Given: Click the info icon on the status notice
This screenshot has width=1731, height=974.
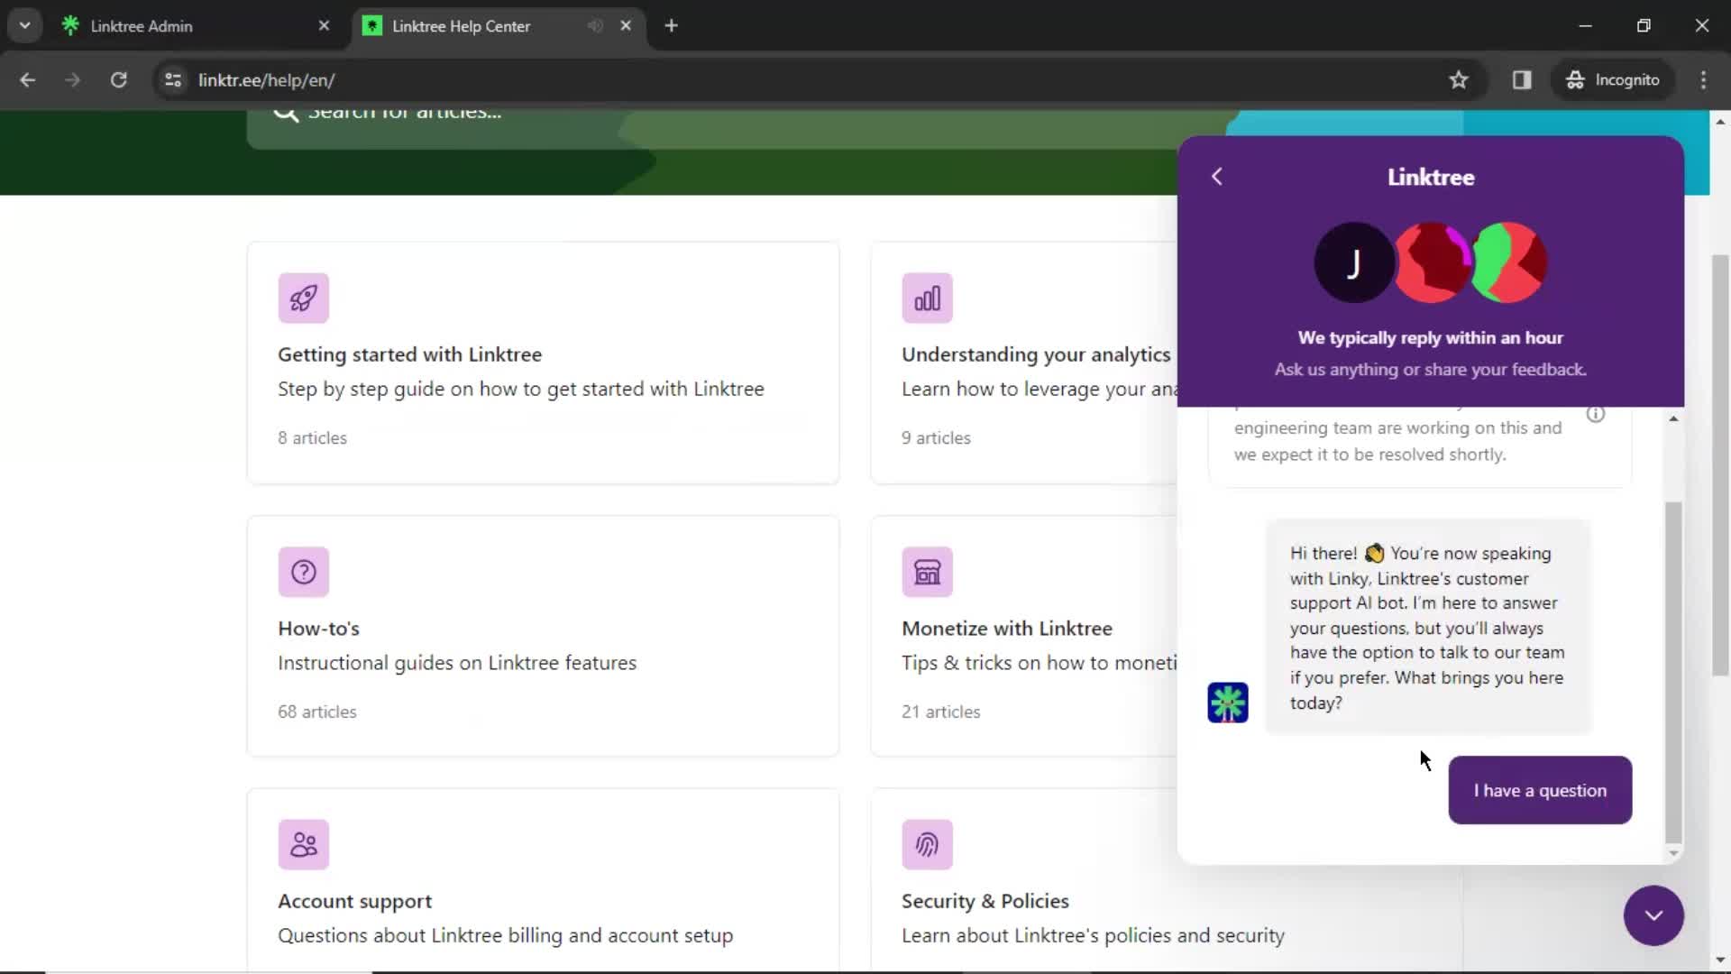Looking at the screenshot, I should point(1596,414).
